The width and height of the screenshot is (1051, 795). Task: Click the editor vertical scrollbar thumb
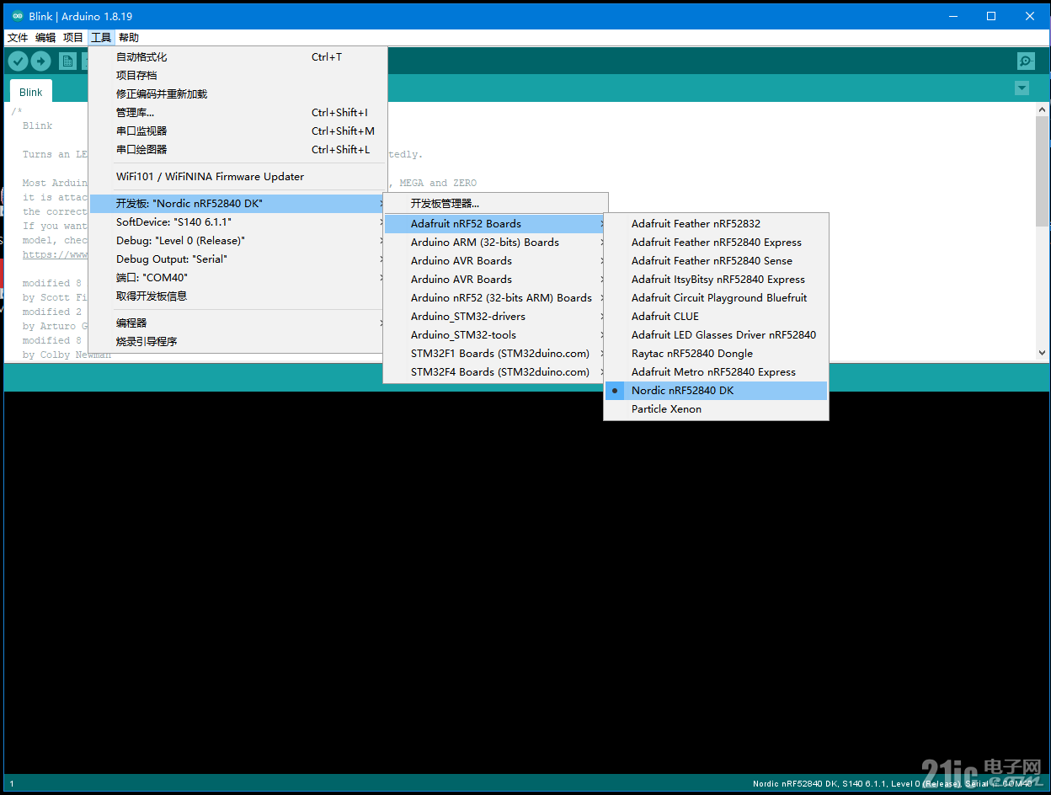[1042, 172]
